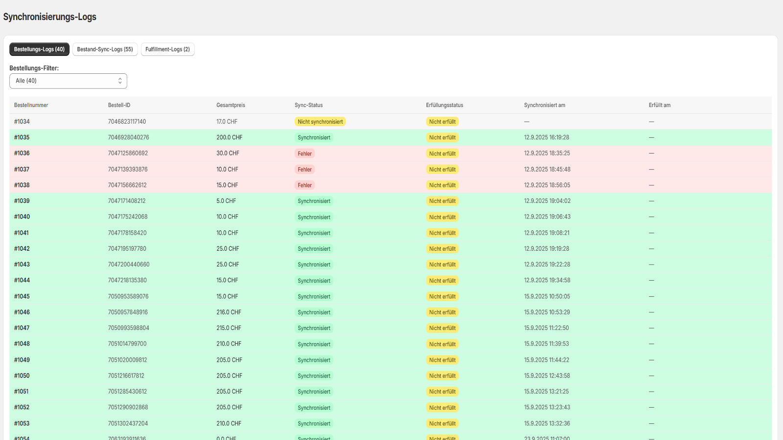The image size is (783, 440).
Task: Select the Bestellungs-Logs tab
Action: (x=39, y=49)
